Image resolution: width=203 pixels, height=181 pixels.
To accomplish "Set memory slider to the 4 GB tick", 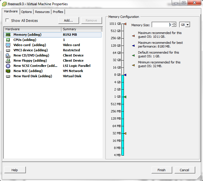I will click(122, 82).
